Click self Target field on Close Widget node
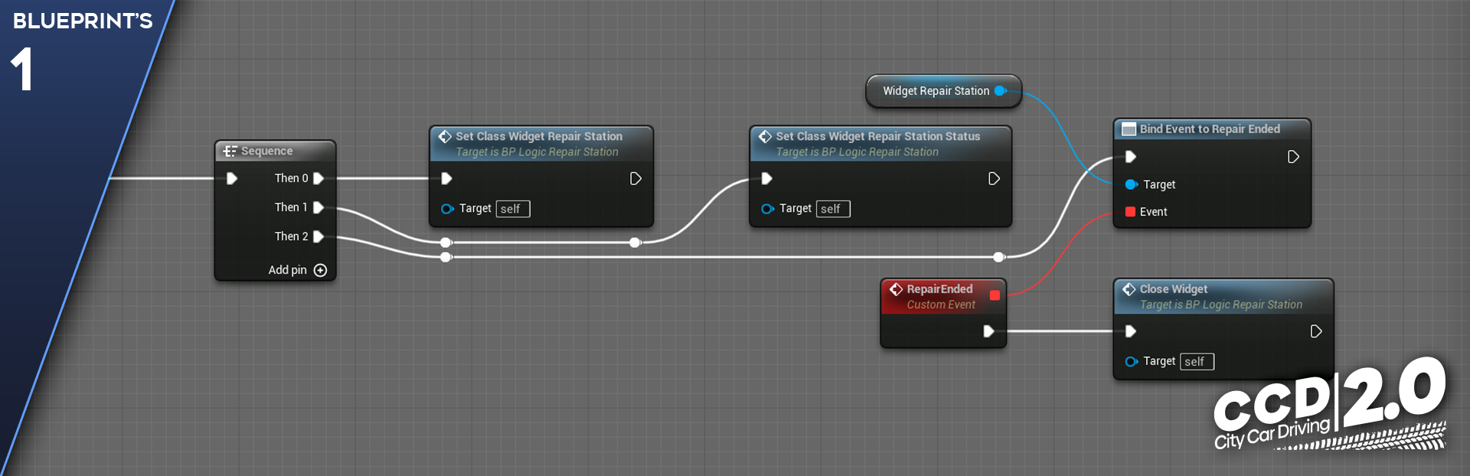1470x476 pixels. coord(1196,361)
